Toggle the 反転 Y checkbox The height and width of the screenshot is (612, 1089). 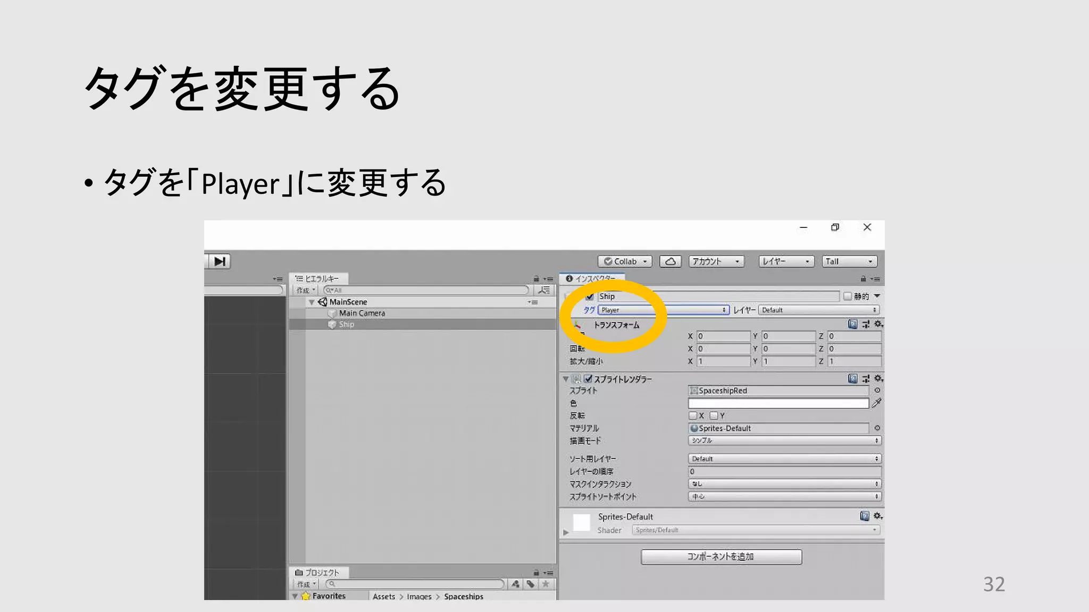click(714, 415)
